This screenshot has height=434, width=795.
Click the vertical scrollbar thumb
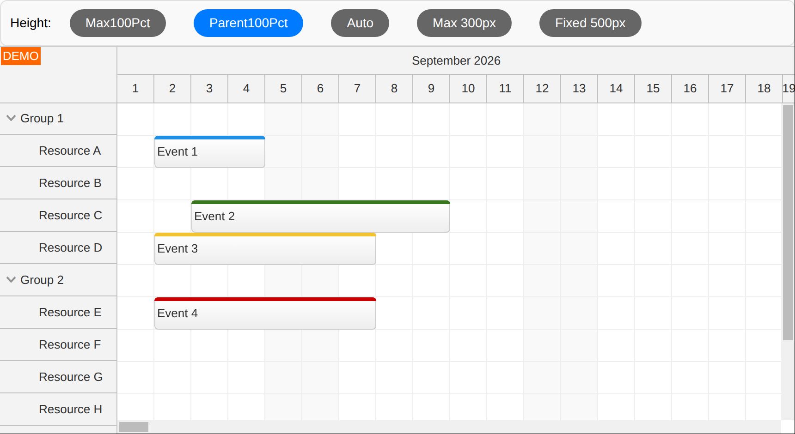click(x=788, y=223)
